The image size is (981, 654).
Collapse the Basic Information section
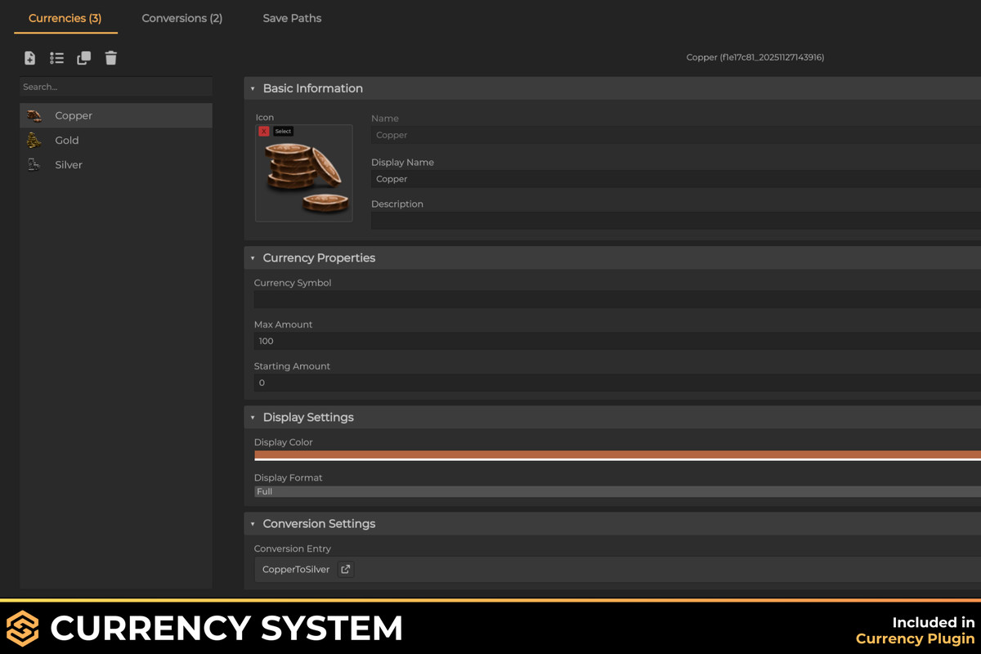pyautogui.click(x=253, y=88)
